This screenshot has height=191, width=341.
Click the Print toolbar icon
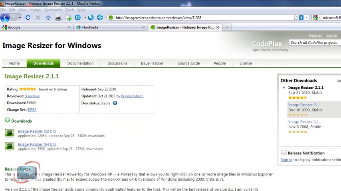click(58, 18)
